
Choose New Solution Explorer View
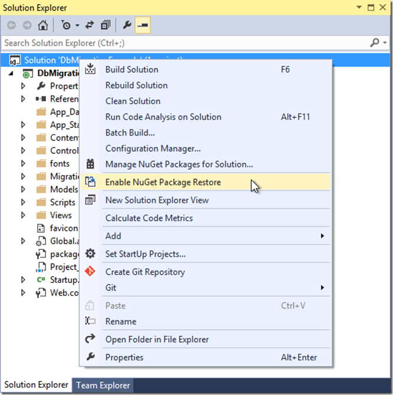point(205,200)
